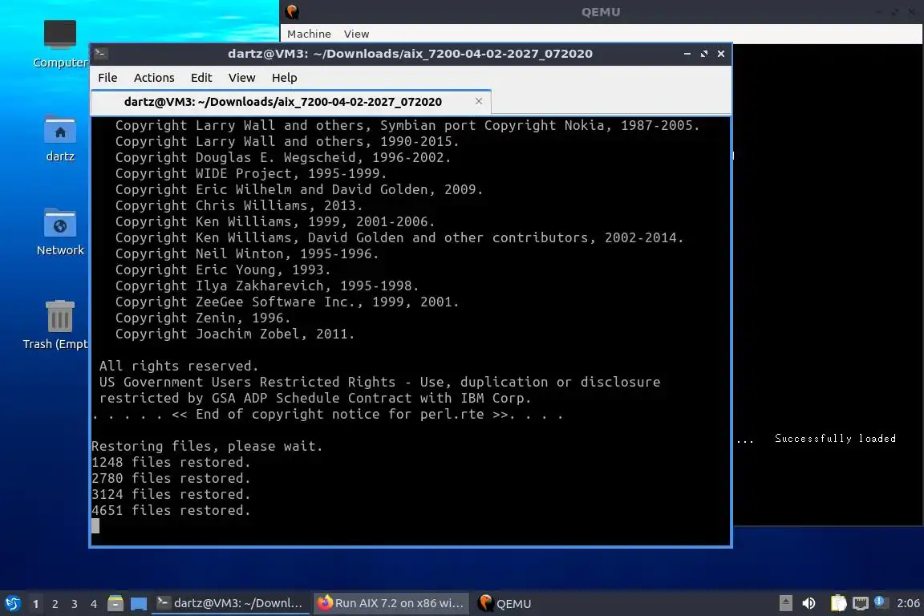
Task: Click the "Copyright Joachim Zobel, 2011." line
Action: (x=234, y=334)
